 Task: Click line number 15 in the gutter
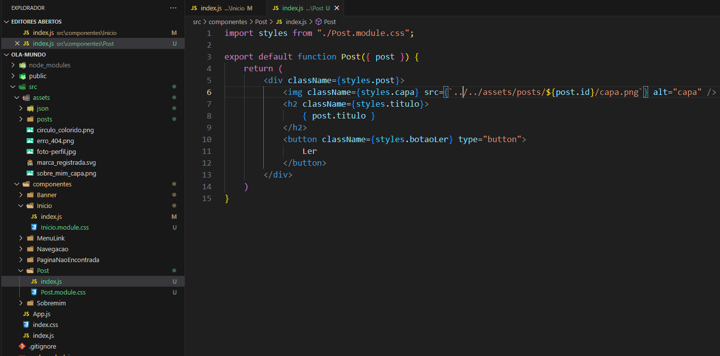click(x=207, y=198)
